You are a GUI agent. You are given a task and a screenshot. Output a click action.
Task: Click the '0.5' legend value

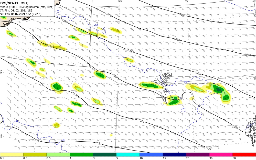click(x=48, y=158)
